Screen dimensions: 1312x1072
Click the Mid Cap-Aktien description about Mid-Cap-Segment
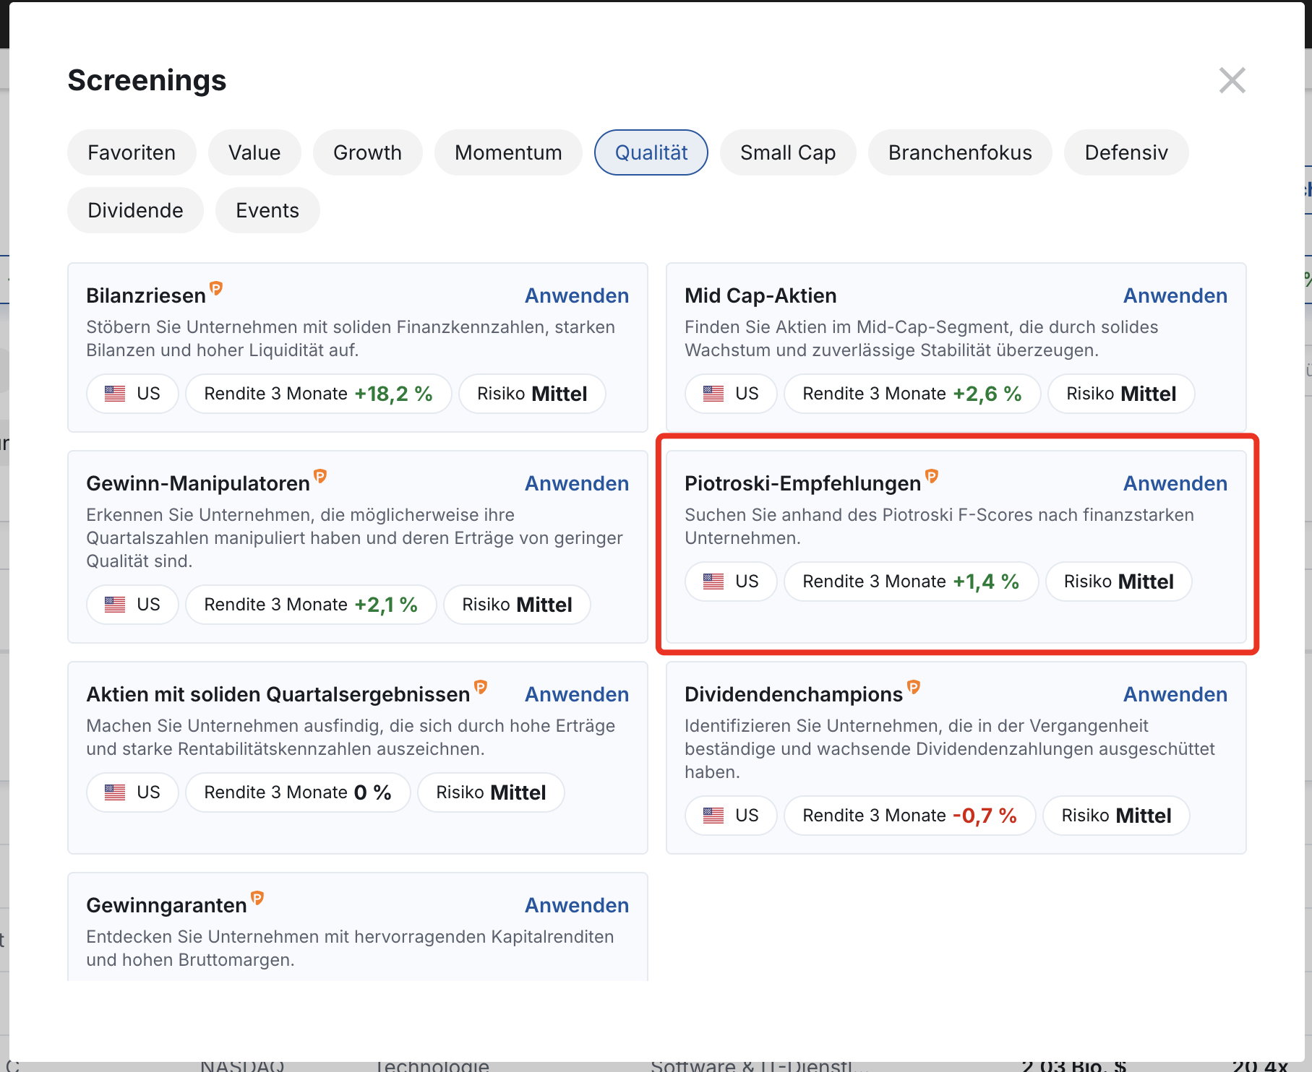tap(921, 339)
